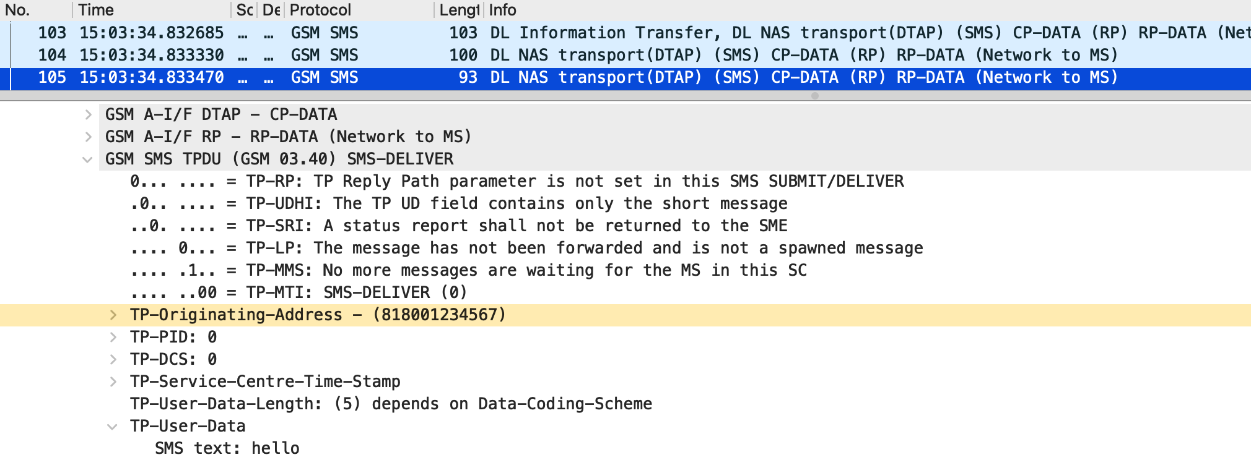Viewport: 1251px width, 460px height.
Task: Expand the TP-PID field
Action: pos(113,338)
